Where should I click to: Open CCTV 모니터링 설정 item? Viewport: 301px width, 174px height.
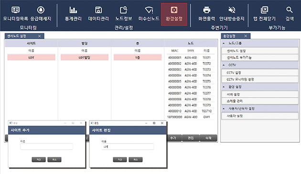(x=260, y=79)
